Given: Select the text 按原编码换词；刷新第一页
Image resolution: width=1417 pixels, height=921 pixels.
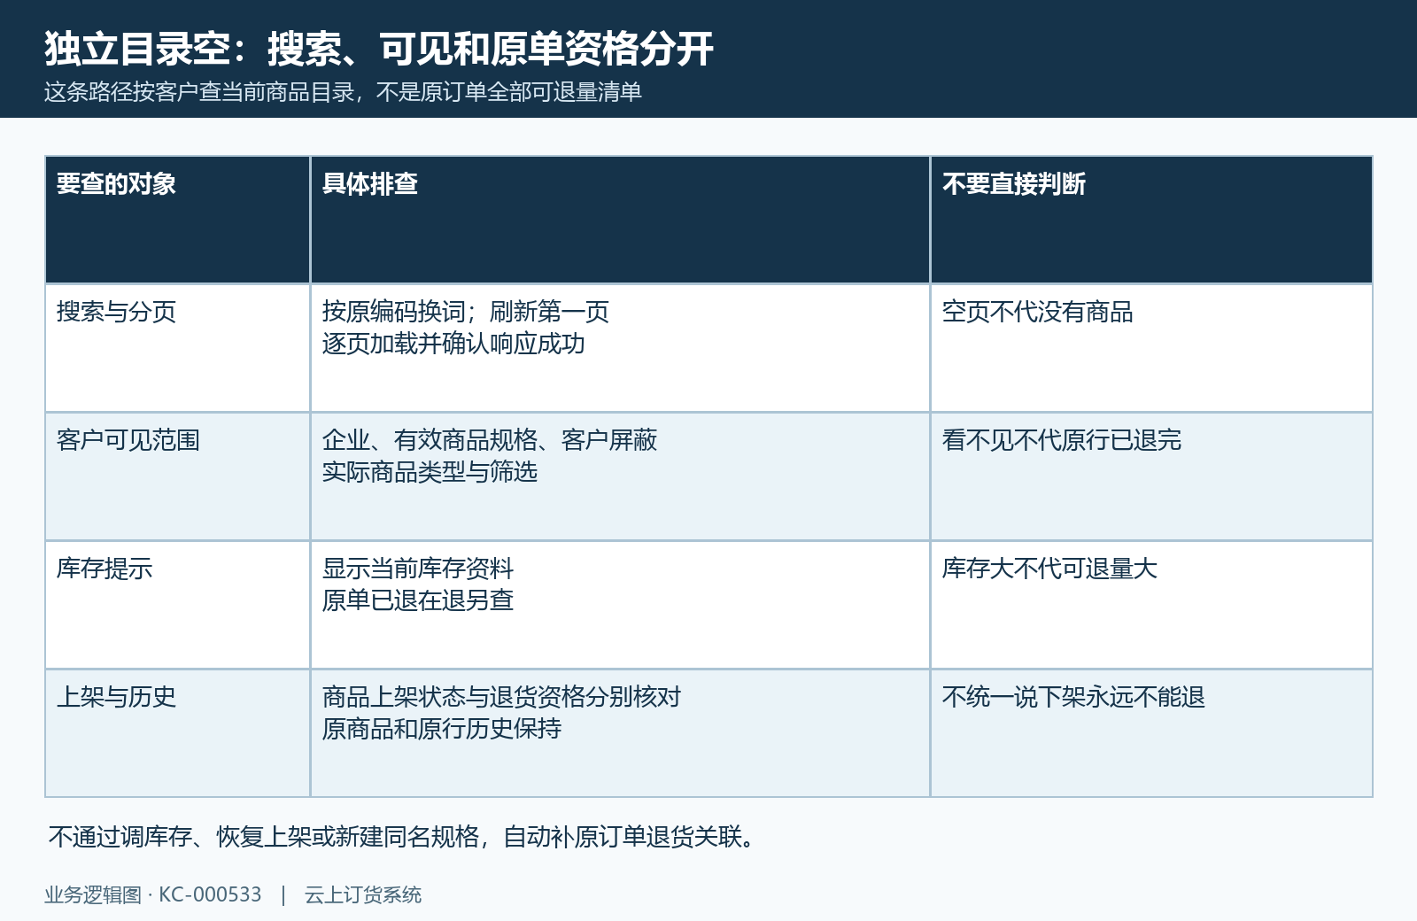Looking at the screenshot, I should 466,312.
